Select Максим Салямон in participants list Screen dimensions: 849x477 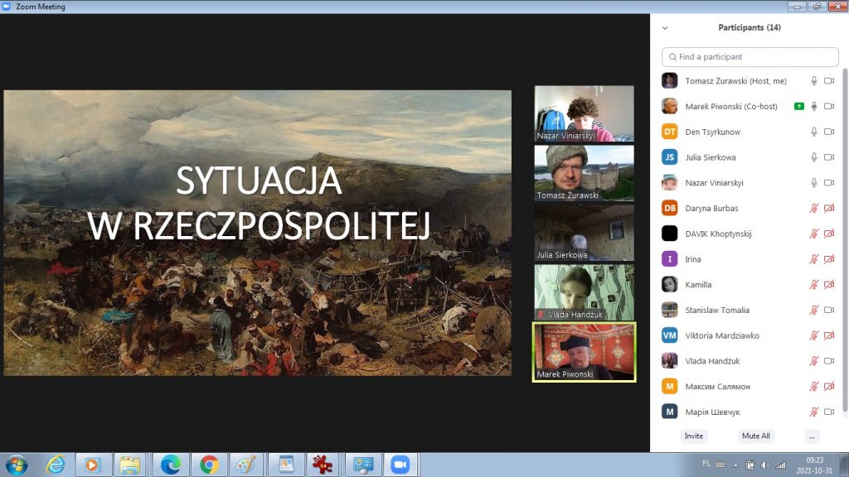tap(718, 387)
